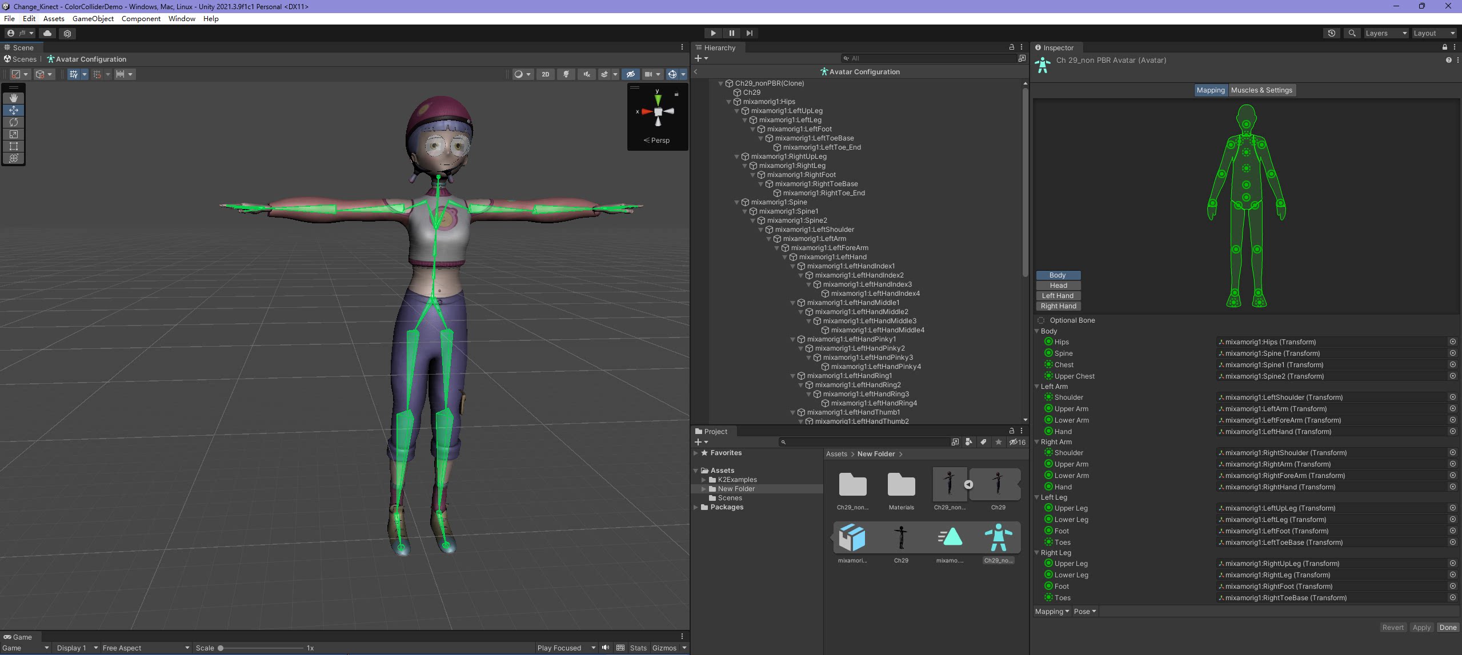Collapse mixamorig1:Spine in Hierarchy
The image size is (1462, 655).
[x=737, y=202]
